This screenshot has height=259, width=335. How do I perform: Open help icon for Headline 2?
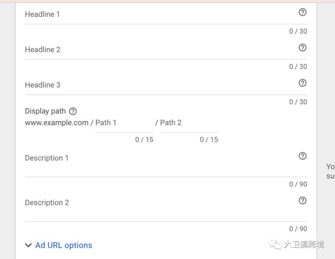[302, 48]
